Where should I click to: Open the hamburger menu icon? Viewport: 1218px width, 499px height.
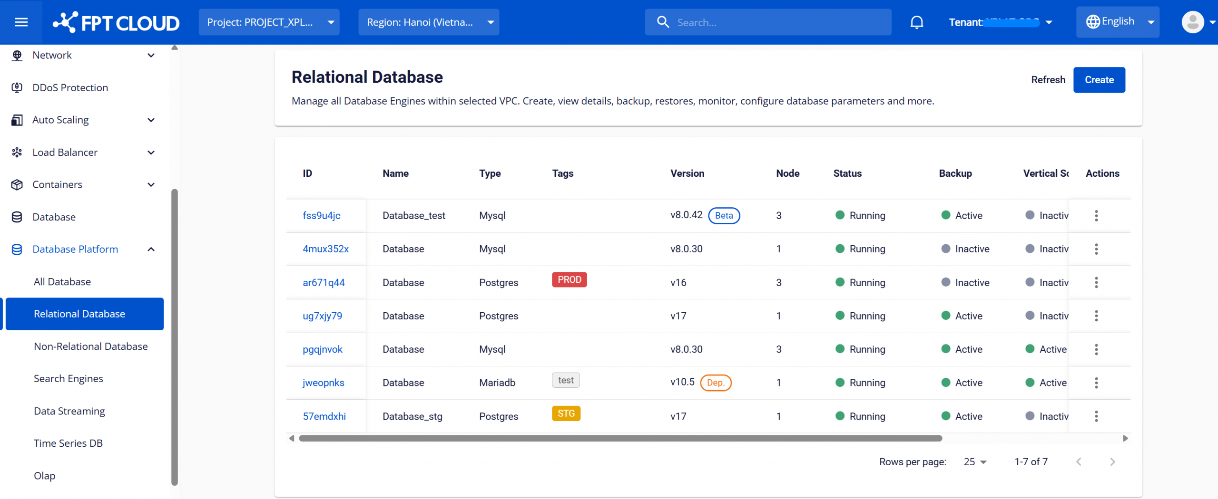(x=21, y=22)
